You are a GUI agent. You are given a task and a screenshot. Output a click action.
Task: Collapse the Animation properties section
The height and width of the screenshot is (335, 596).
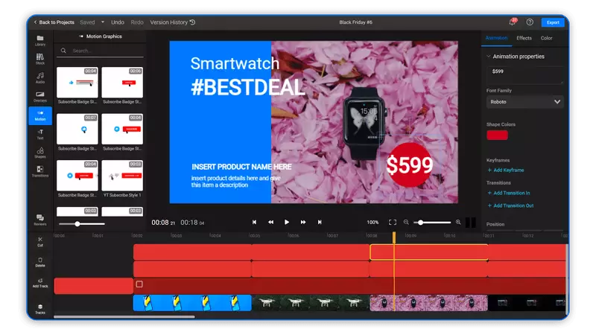489,57
